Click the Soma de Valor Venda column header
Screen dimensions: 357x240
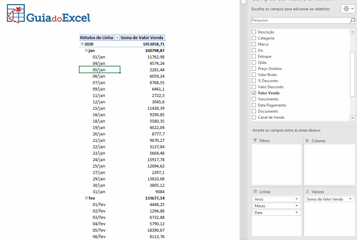point(142,38)
